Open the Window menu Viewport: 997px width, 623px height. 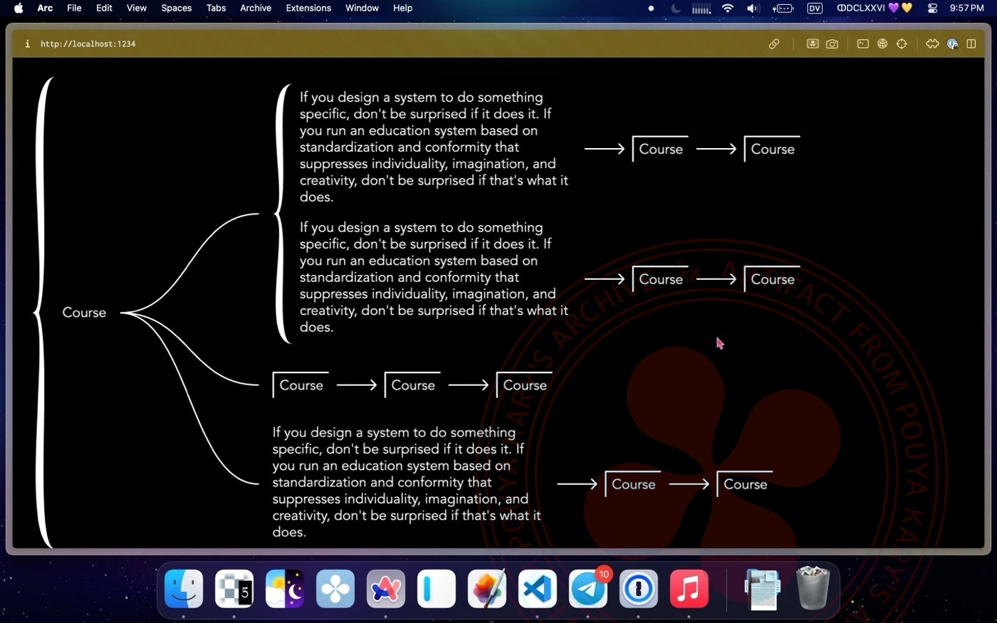[x=362, y=8]
